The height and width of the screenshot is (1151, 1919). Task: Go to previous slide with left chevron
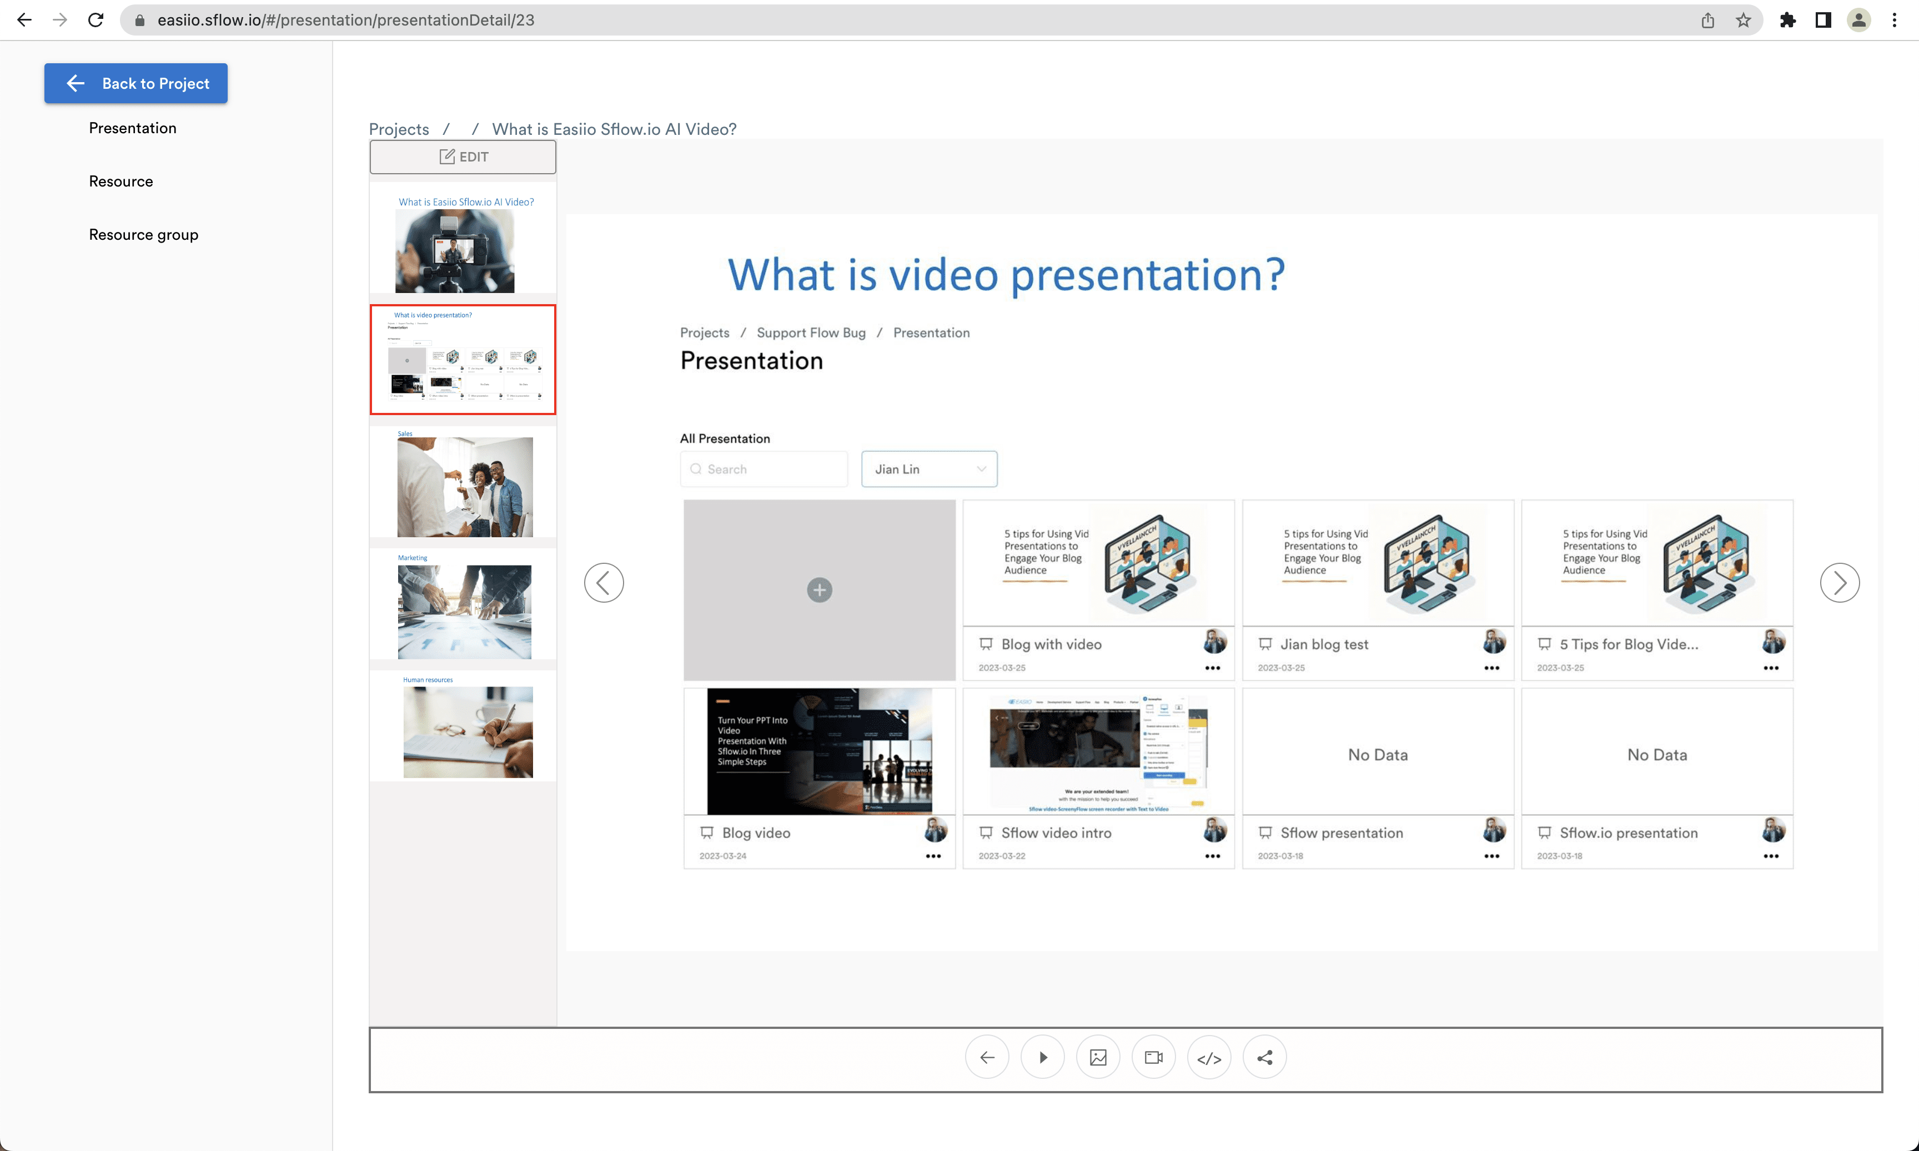click(x=604, y=583)
